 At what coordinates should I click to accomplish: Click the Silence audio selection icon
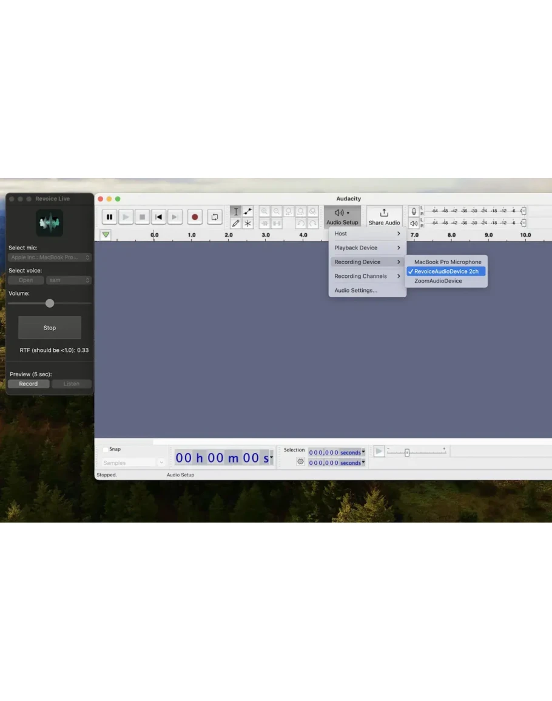[x=277, y=223]
